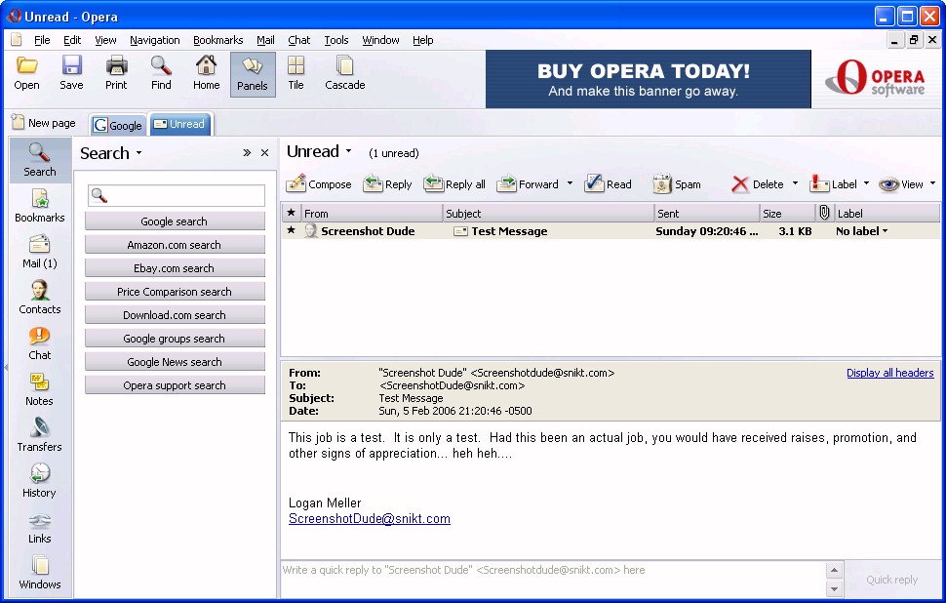
Task: Click the Google News search button
Action: point(175,362)
